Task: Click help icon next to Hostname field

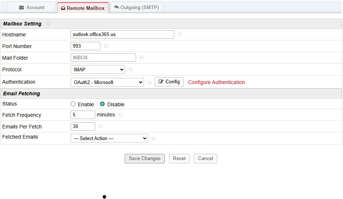Action: click(x=180, y=35)
